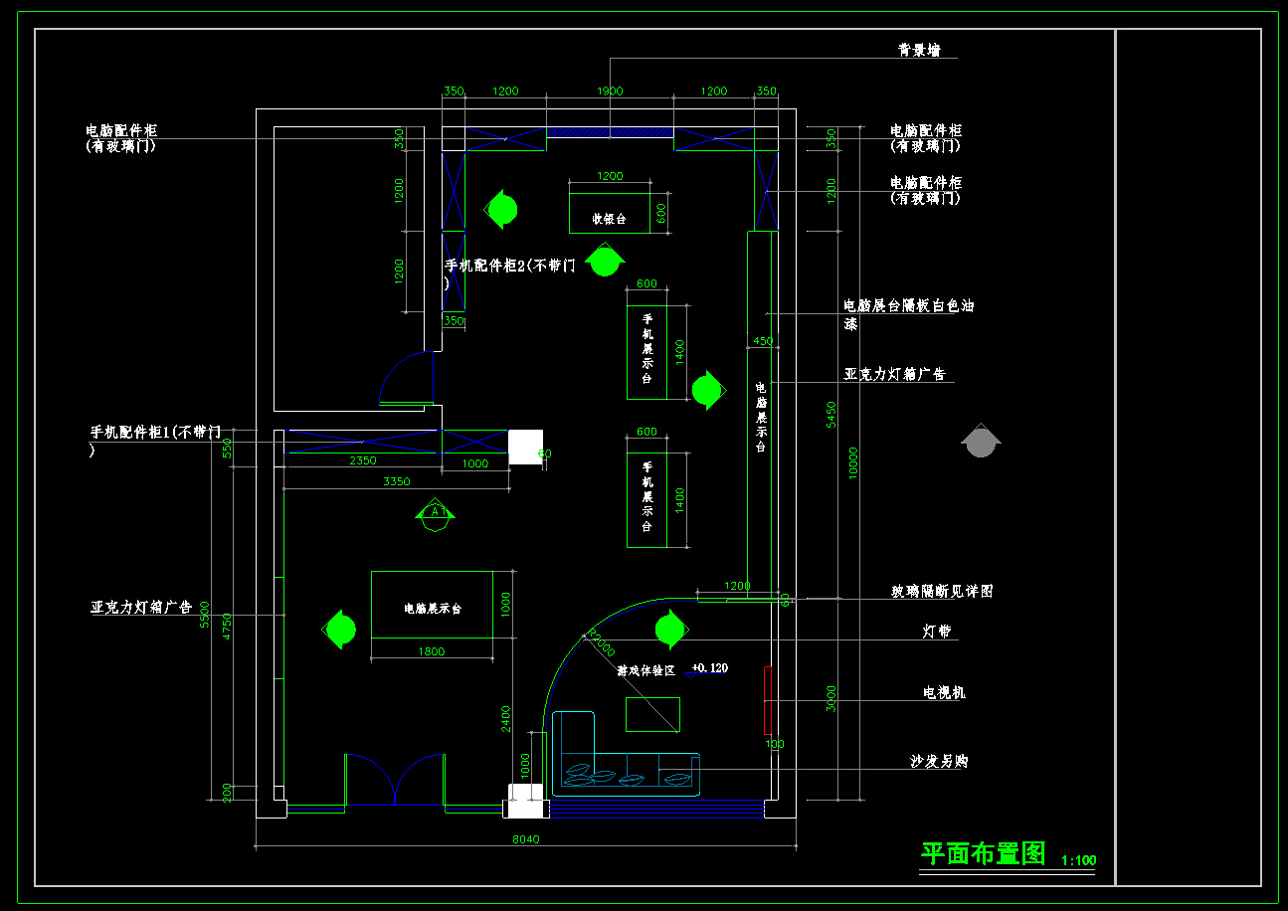This screenshot has height=911, width=1288.
Task: Select the white column square at bottom entrance
Action: 525,801
